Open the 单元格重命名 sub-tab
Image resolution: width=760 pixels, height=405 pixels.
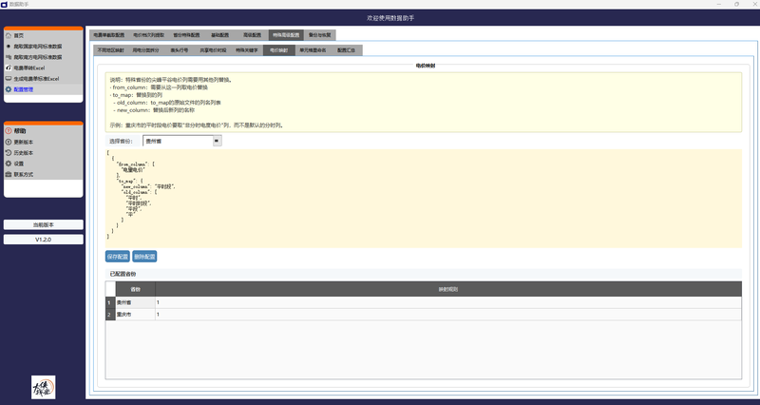(x=313, y=50)
